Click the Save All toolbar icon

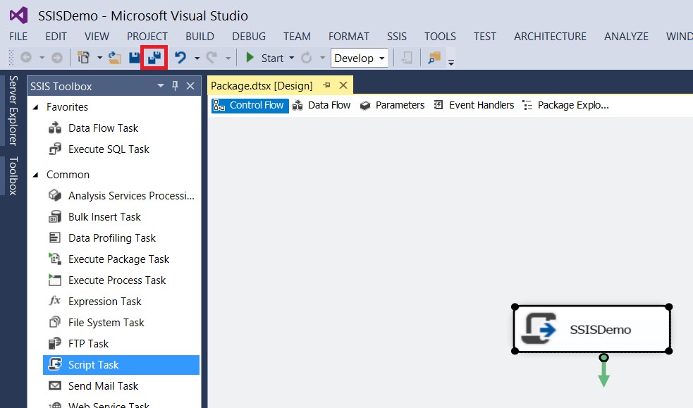[154, 57]
